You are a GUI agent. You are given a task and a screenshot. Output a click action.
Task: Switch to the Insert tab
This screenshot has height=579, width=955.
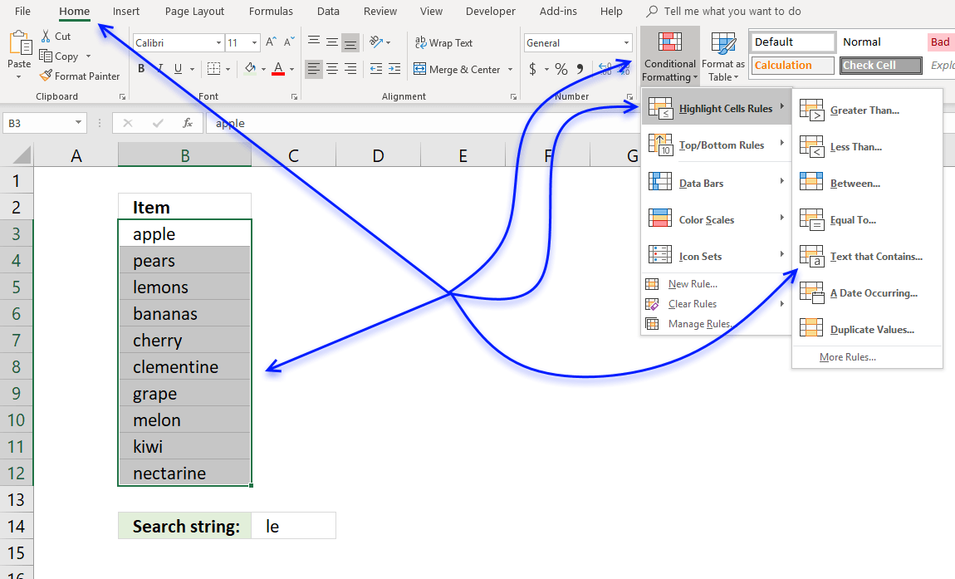[126, 11]
